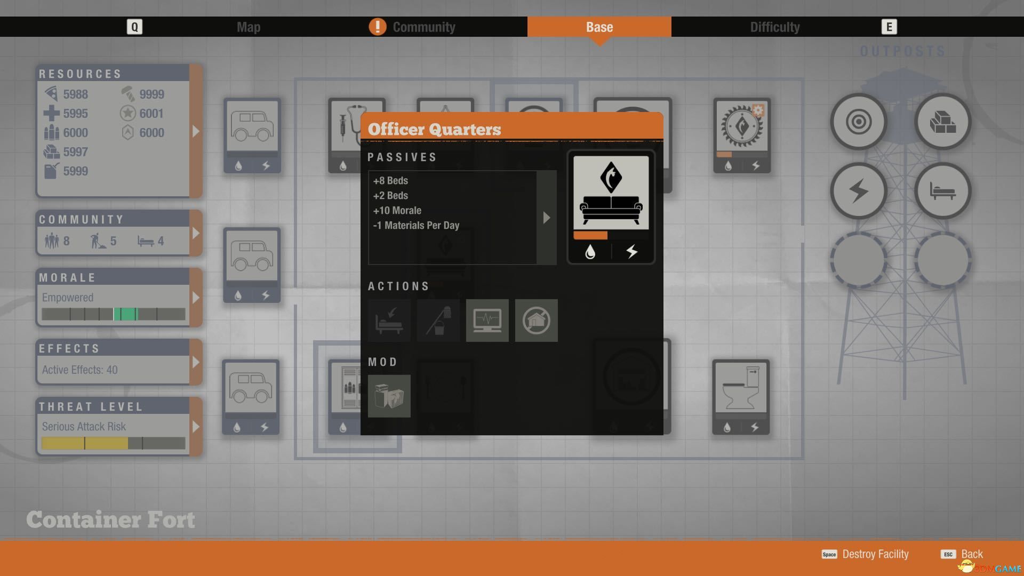
Task: Switch to the Difficulty tab
Action: tap(774, 26)
